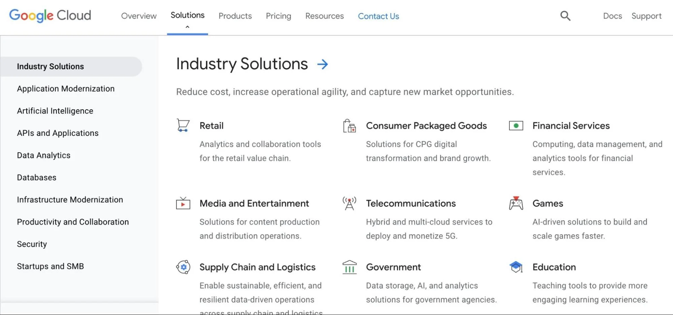Open the Retail solution title
Image resolution: width=673 pixels, height=315 pixels.
[x=211, y=126]
